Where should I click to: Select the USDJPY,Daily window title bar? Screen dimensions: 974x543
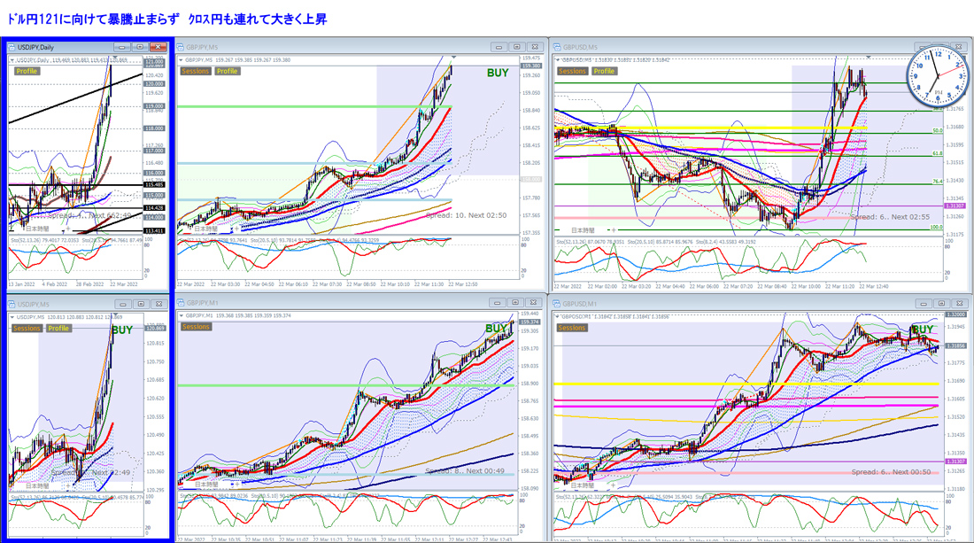coord(88,47)
